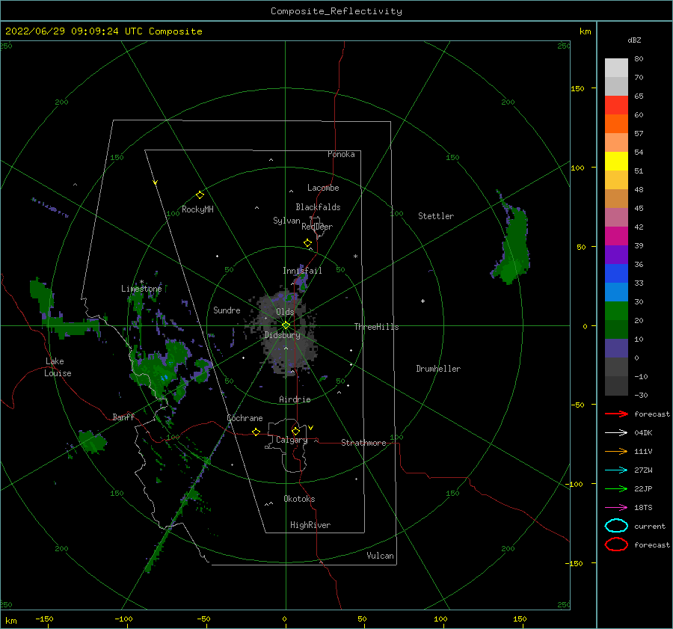
Task: Select the Sundre label
Action: point(227,310)
